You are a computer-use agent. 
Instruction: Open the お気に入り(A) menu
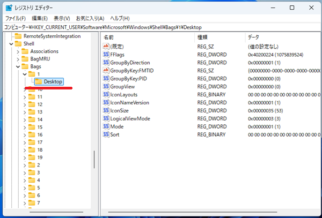tap(90, 18)
